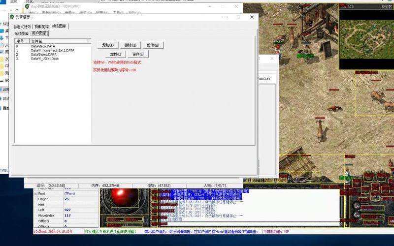Select row Data\W_UIExt.Data
This screenshot has width=394, height=246.
[x=53, y=59]
